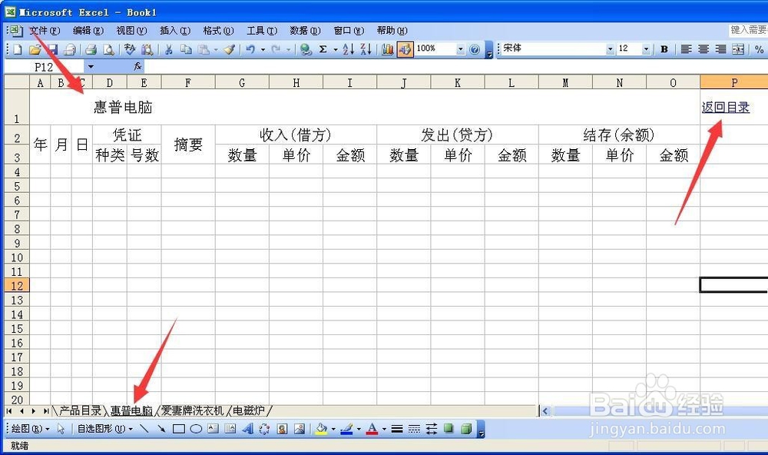
Task: Open the font name dropdown (宋体)
Action: (611, 49)
